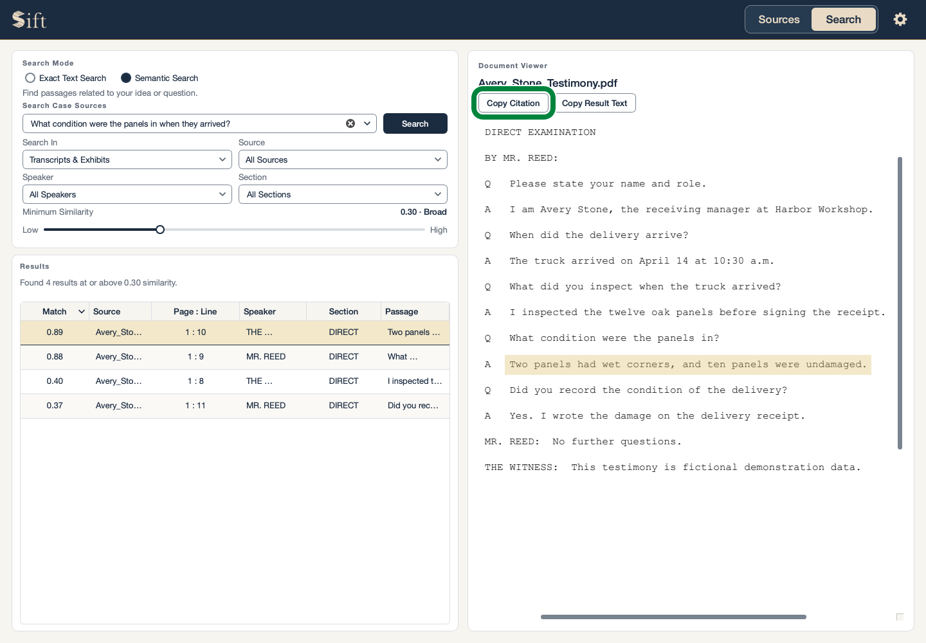Click the resize handle at document viewer corner

(x=900, y=617)
